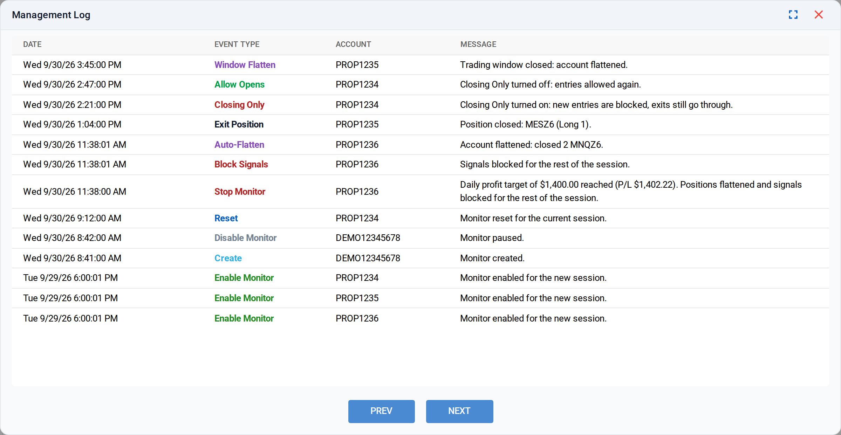Click the Disable Monitor event label
Screen dimensions: 841x435
tap(245, 238)
